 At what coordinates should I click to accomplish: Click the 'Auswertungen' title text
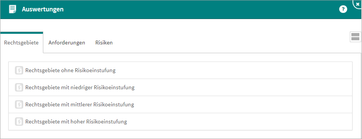click(x=43, y=9)
